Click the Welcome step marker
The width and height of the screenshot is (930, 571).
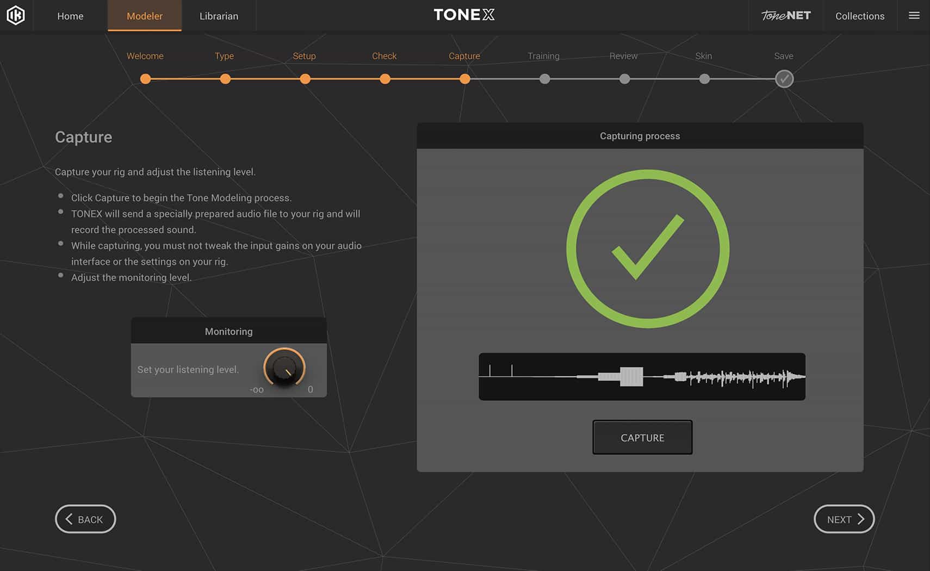tap(145, 79)
